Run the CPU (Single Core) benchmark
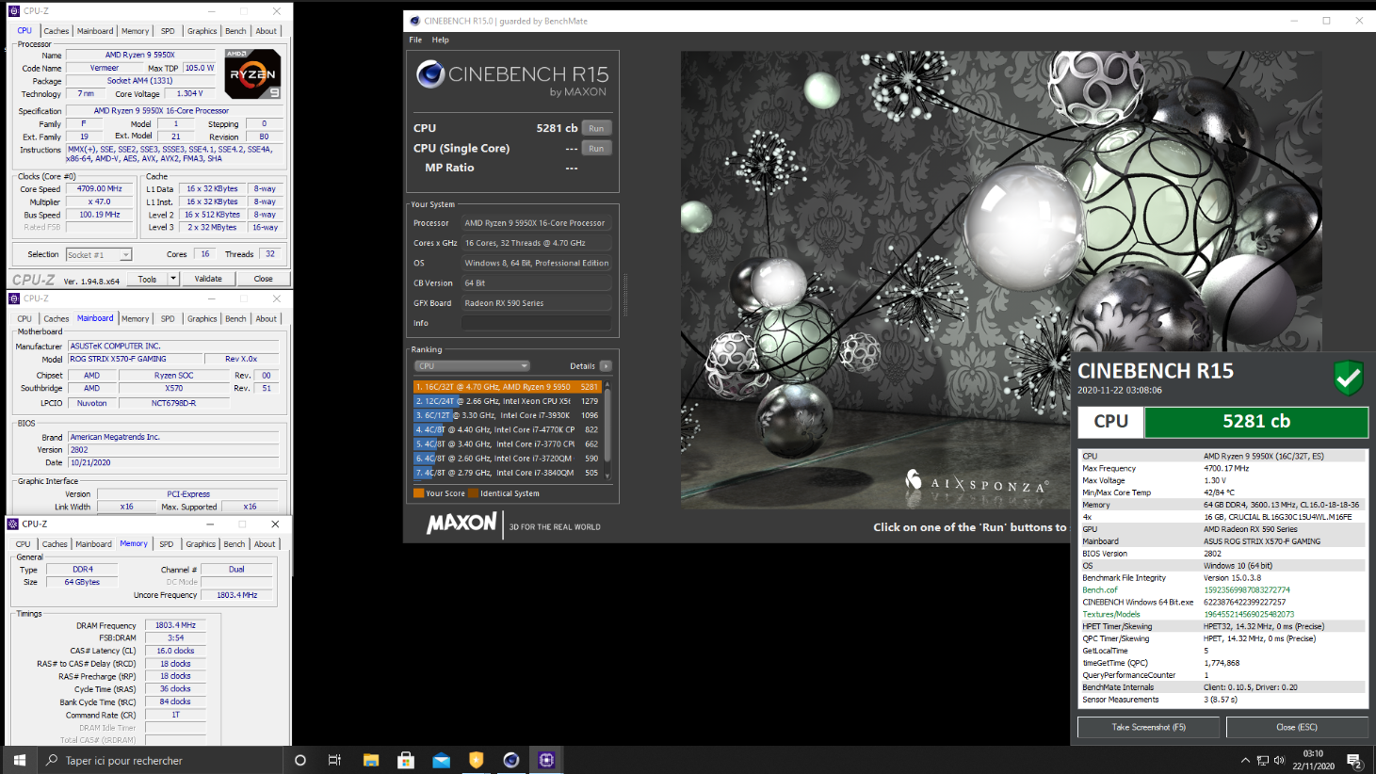 pyautogui.click(x=596, y=148)
